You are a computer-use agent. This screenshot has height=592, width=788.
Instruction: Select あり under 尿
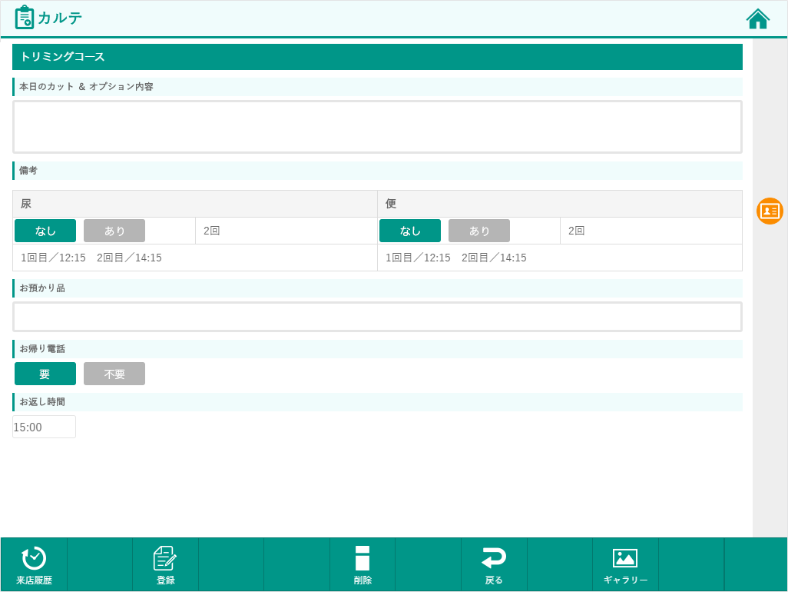coord(114,231)
